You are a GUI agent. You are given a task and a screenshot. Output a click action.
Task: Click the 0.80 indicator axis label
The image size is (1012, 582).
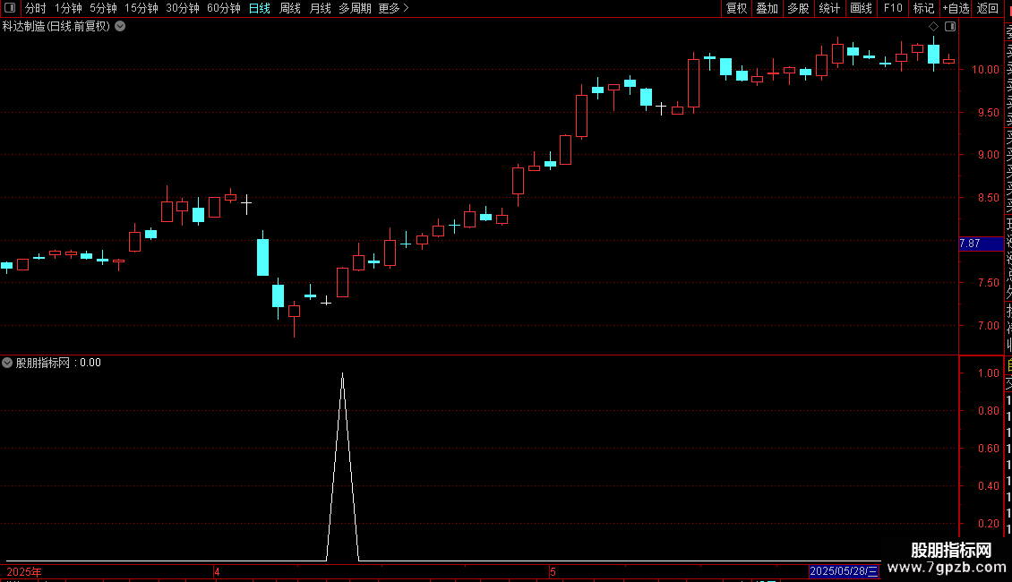988,411
